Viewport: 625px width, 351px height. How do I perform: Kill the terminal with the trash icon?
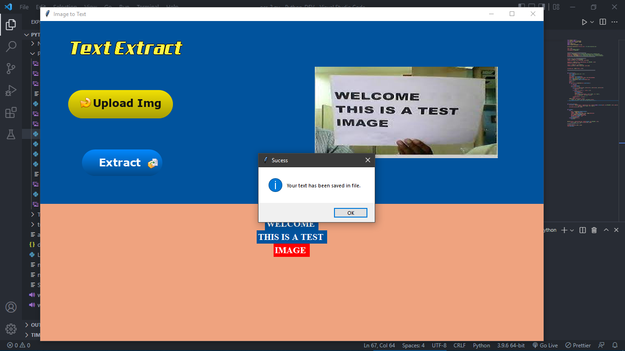tap(594, 230)
